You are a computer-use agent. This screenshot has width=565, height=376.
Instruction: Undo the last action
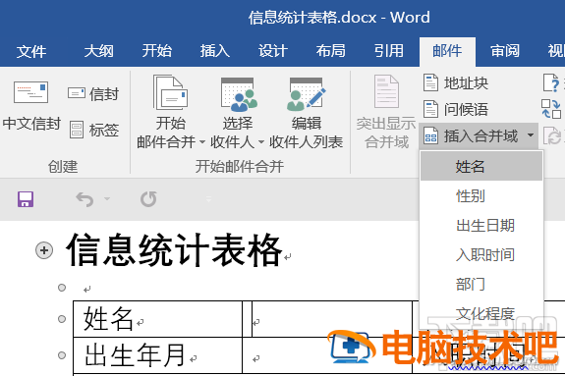point(85,199)
